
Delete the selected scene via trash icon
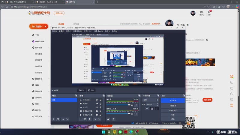(x=58, y=119)
